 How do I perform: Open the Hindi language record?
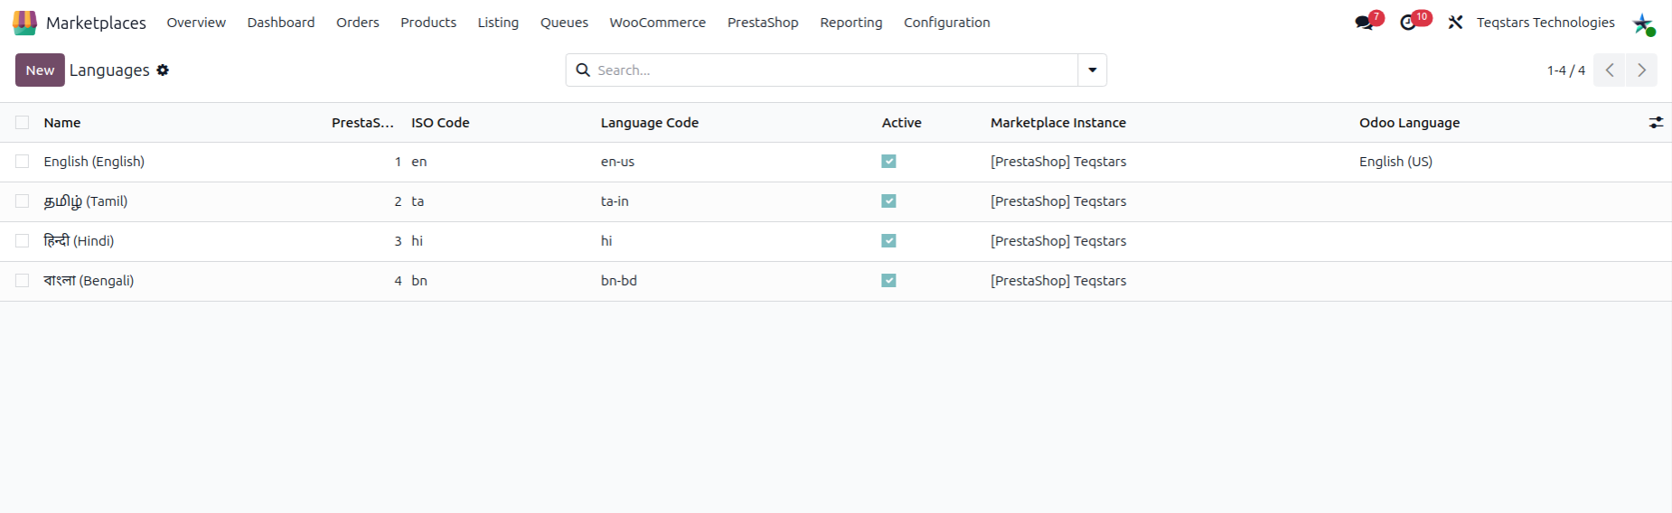[79, 241]
